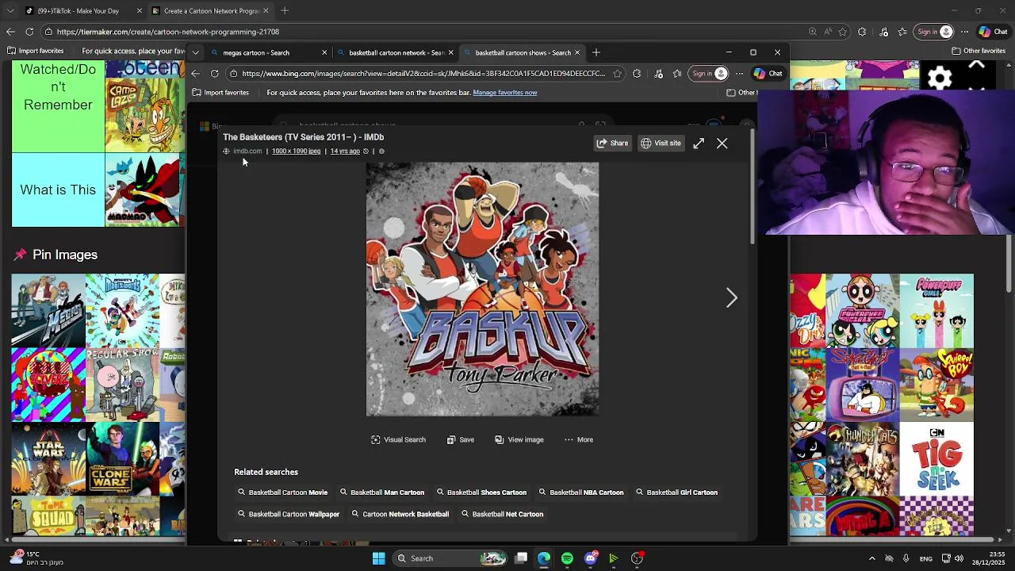Open the More options menu below image
Screen dimensions: 1015x571
[x=579, y=439]
